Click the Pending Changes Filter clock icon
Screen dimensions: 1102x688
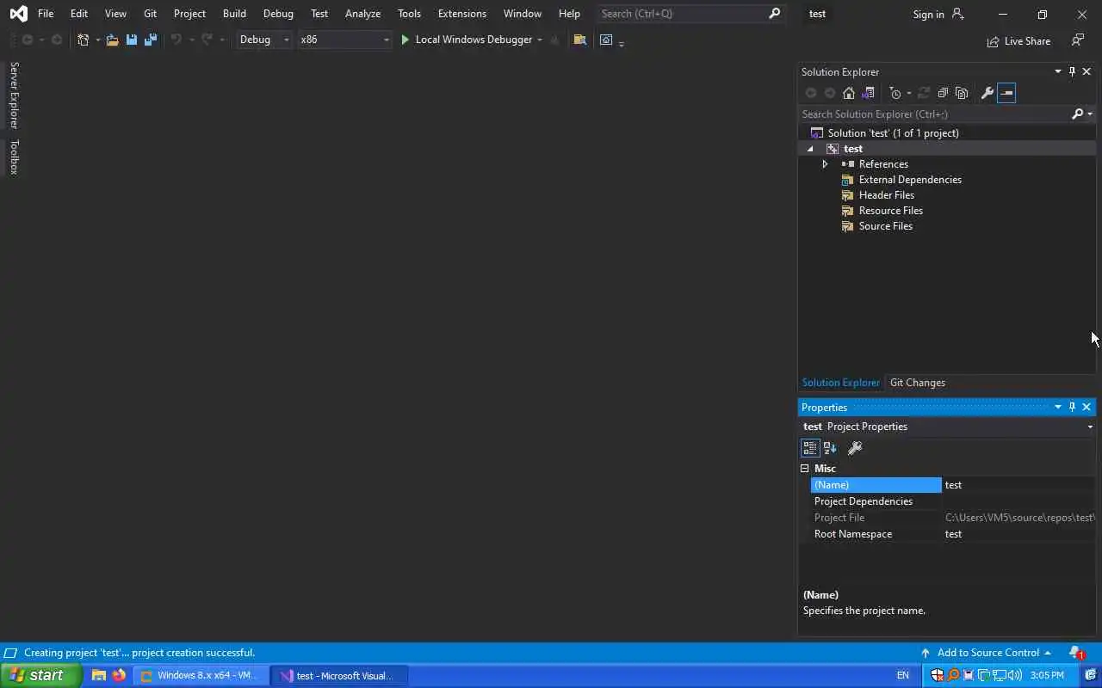pyautogui.click(x=895, y=93)
